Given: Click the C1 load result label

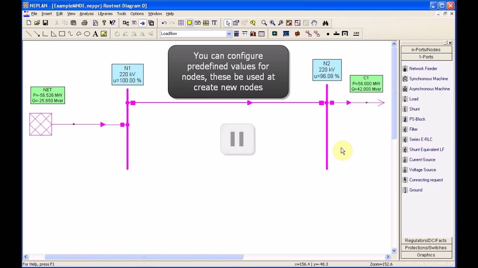Looking at the screenshot, I should pos(366,84).
